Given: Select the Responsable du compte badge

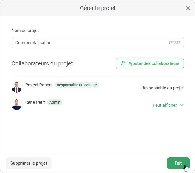Looking at the screenshot, I should (77, 85).
